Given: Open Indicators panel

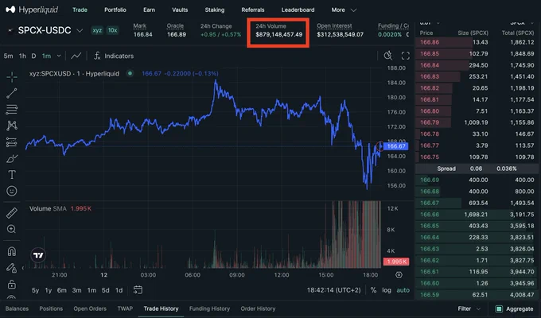Looking at the screenshot, I should pyautogui.click(x=115, y=56).
